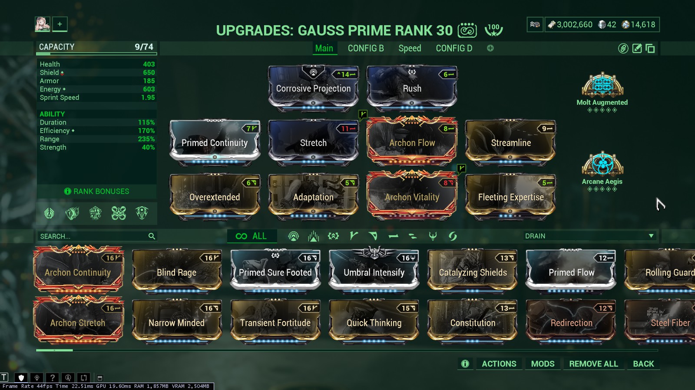The width and height of the screenshot is (695, 390).
Task: Click the copy config icon
Action: [650, 49]
